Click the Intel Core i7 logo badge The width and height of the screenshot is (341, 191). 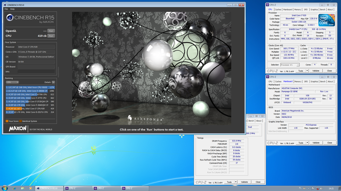point(327,20)
